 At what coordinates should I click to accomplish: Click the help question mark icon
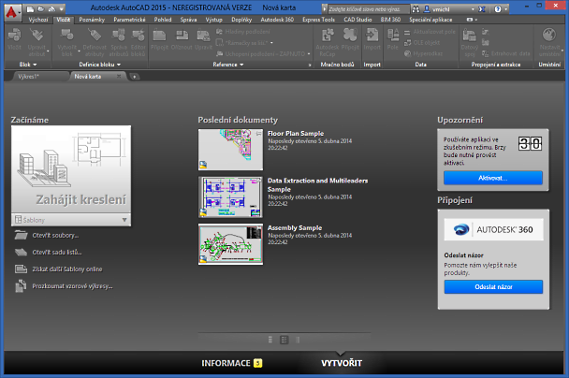coord(498,9)
